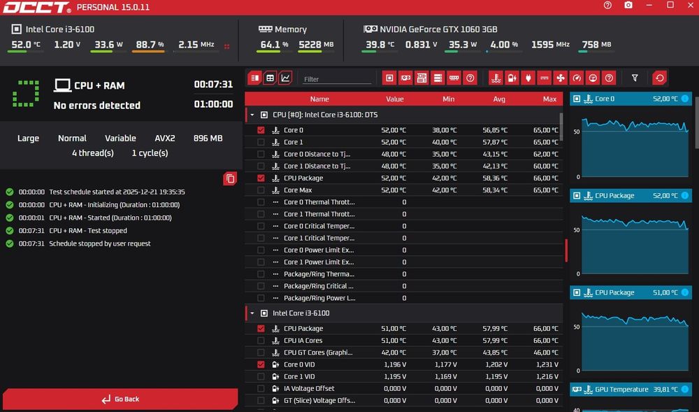699x412 pixels.
Task: Click the '896 MB' memory size label
Action: [208, 138]
